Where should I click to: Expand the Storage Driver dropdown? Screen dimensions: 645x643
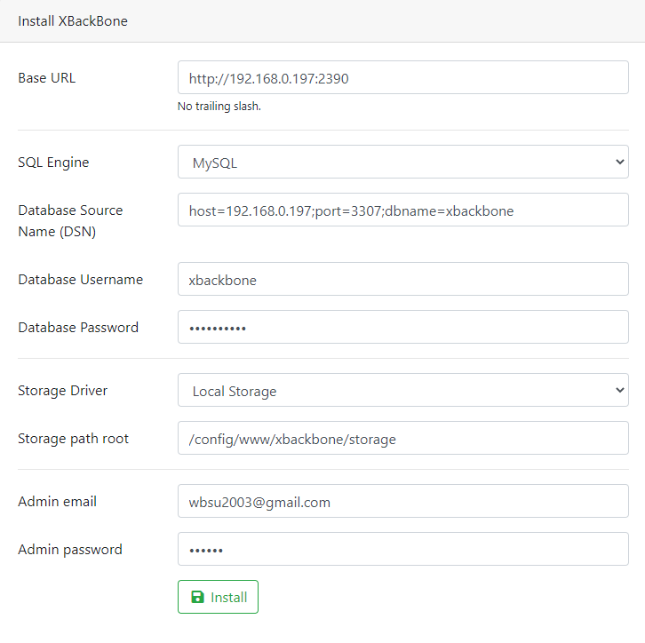[x=403, y=390]
